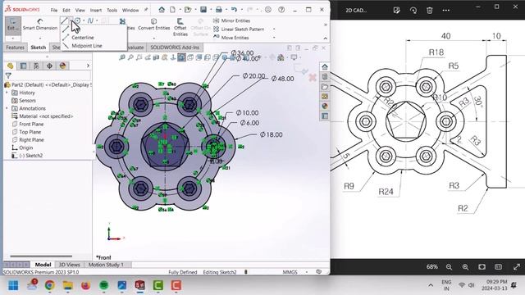Open the SolidWorks Help icon
This screenshot has width=525, height=295.
click(x=281, y=10)
